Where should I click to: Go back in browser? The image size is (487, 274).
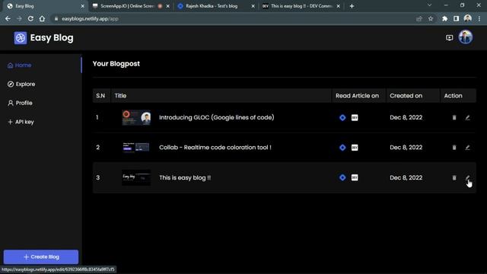(x=8, y=18)
